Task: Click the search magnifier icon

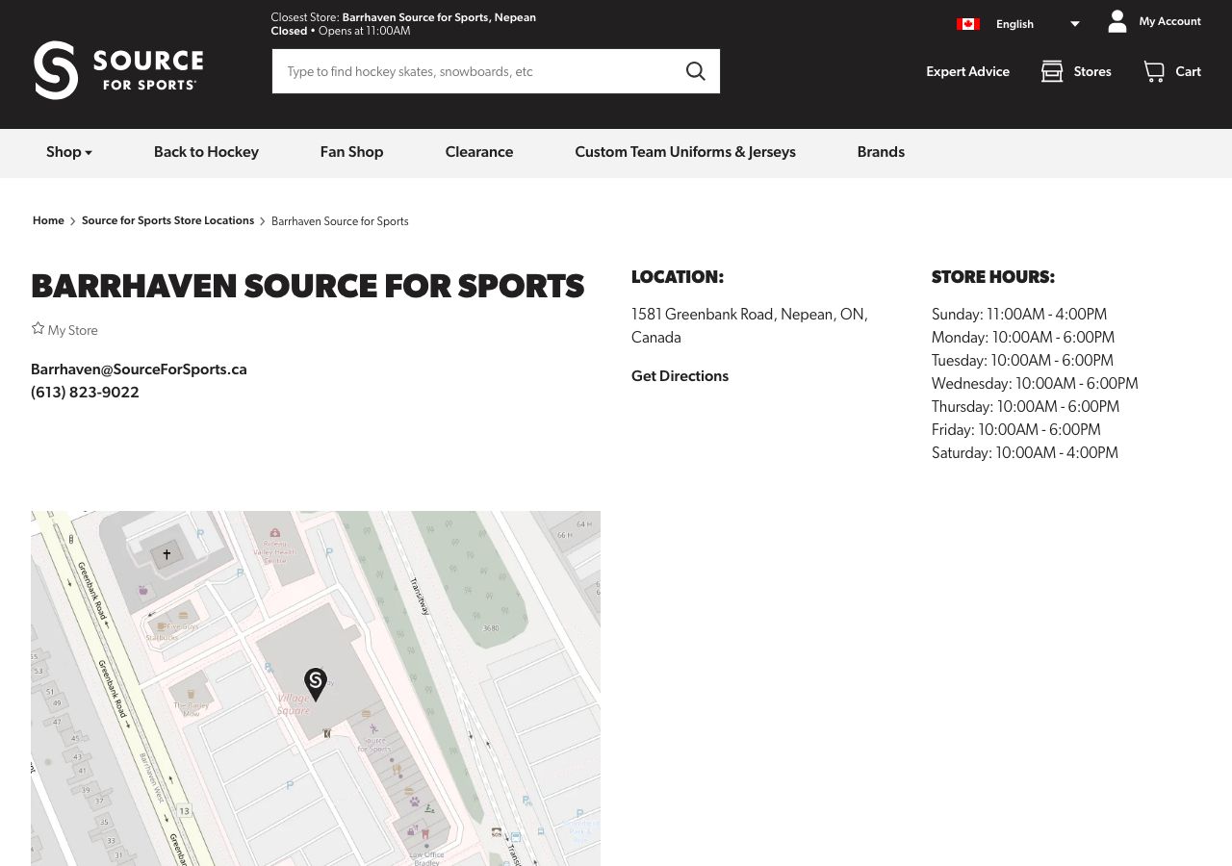Action: point(695,71)
